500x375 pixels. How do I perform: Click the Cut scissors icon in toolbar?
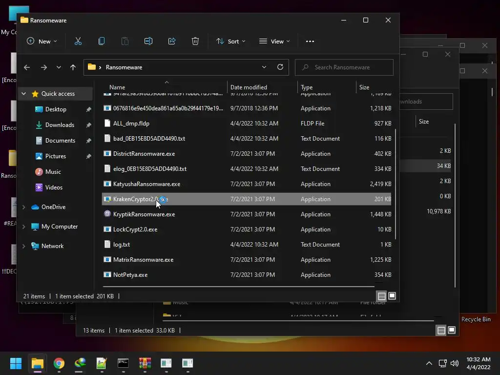[78, 41]
